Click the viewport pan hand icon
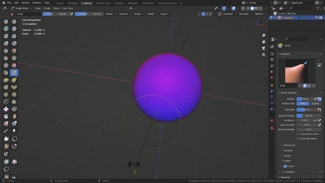This screenshot has width=325, height=183. [x=264, y=42]
